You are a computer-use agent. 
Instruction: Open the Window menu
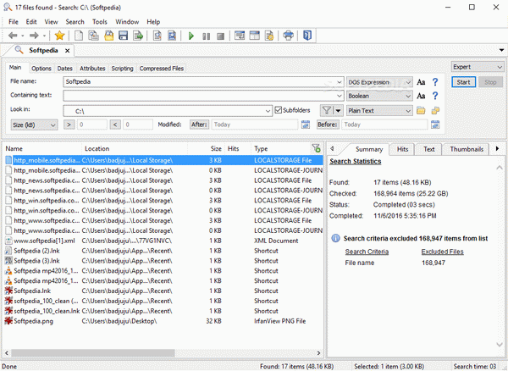(127, 22)
